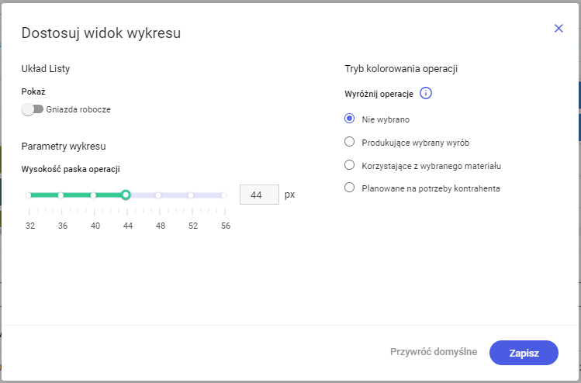
Task: Click the green slider handle at 44
Action: click(126, 195)
